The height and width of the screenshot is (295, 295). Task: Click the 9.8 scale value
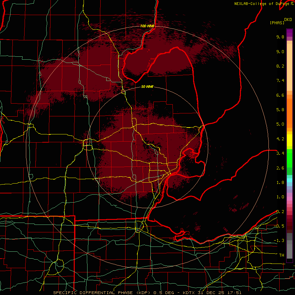click(280, 37)
